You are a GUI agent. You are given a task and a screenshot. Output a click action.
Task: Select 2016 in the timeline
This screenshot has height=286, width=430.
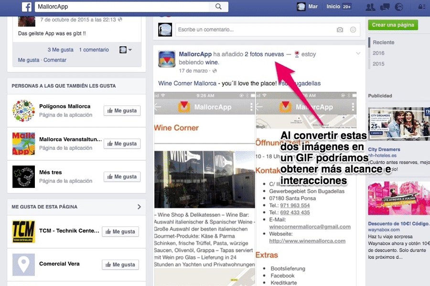(x=378, y=53)
